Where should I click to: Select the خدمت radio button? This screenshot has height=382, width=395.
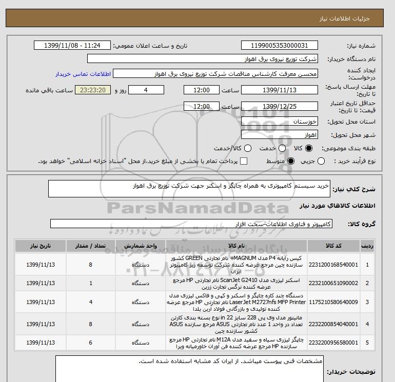pyautogui.click(x=282, y=148)
